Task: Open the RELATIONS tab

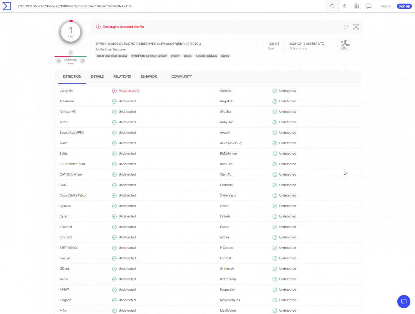Action: [x=122, y=76]
